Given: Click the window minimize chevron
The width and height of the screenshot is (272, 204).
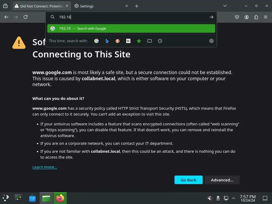Looking at the screenshot, I should [246, 6].
